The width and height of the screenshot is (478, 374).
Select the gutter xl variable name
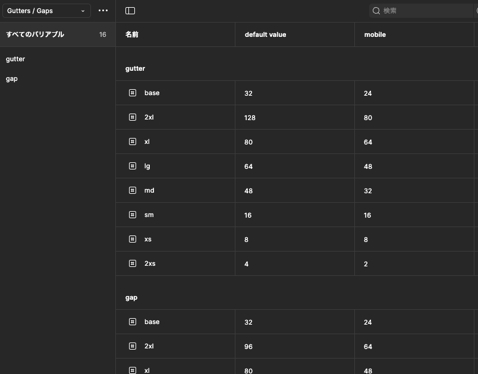click(x=147, y=142)
